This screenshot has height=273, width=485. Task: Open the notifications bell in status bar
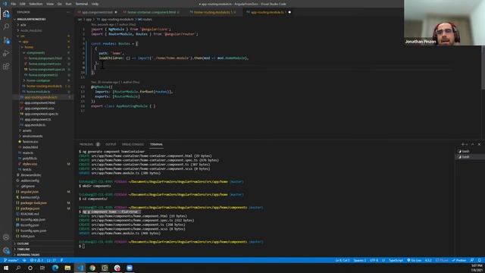480,260
